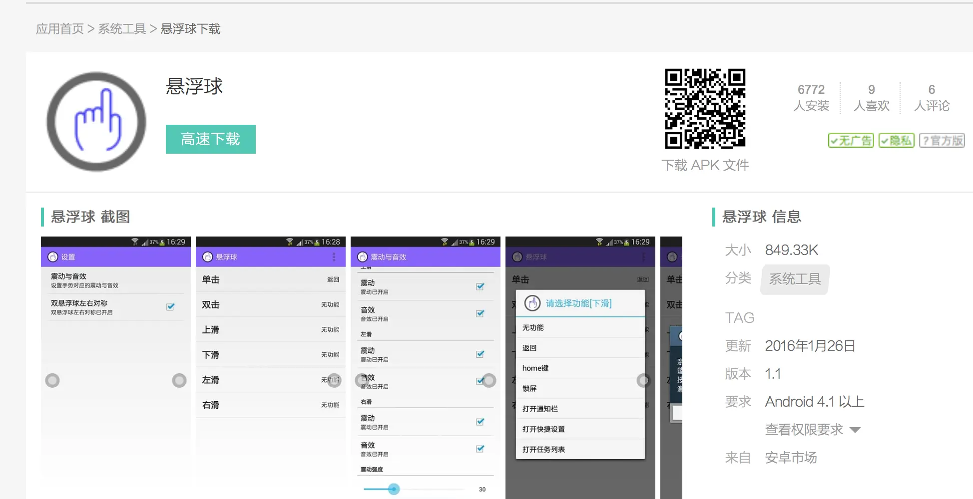Screen dimensions: 973x499
Task: Toggle the 双悬浮球左右对称 checkbox
Action: tap(170, 307)
